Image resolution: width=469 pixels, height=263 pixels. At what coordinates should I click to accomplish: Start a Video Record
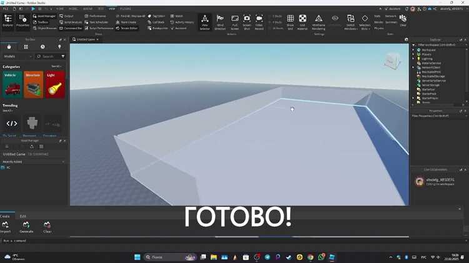tap(259, 22)
